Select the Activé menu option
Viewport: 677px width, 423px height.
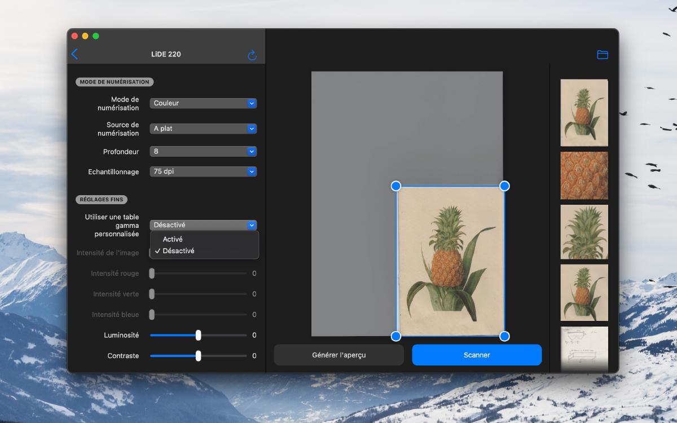pos(173,239)
